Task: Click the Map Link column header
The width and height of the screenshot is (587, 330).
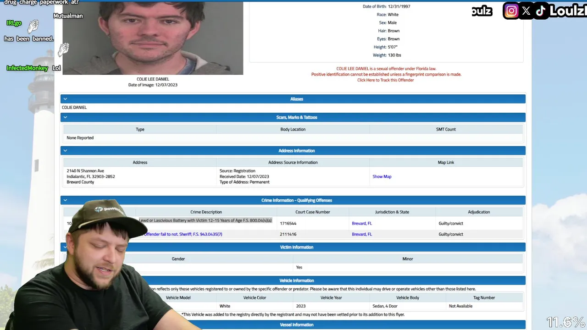Action: click(x=446, y=162)
